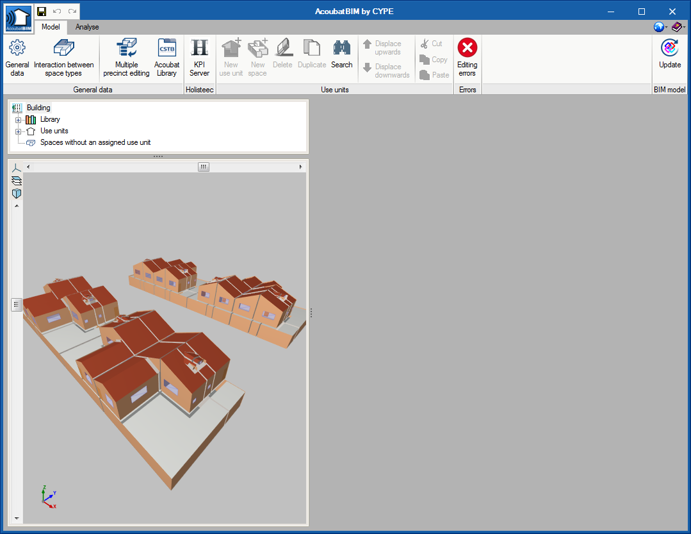The height and width of the screenshot is (534, 691).
Task: Update the BIM model
Action: tap(669, 56)
